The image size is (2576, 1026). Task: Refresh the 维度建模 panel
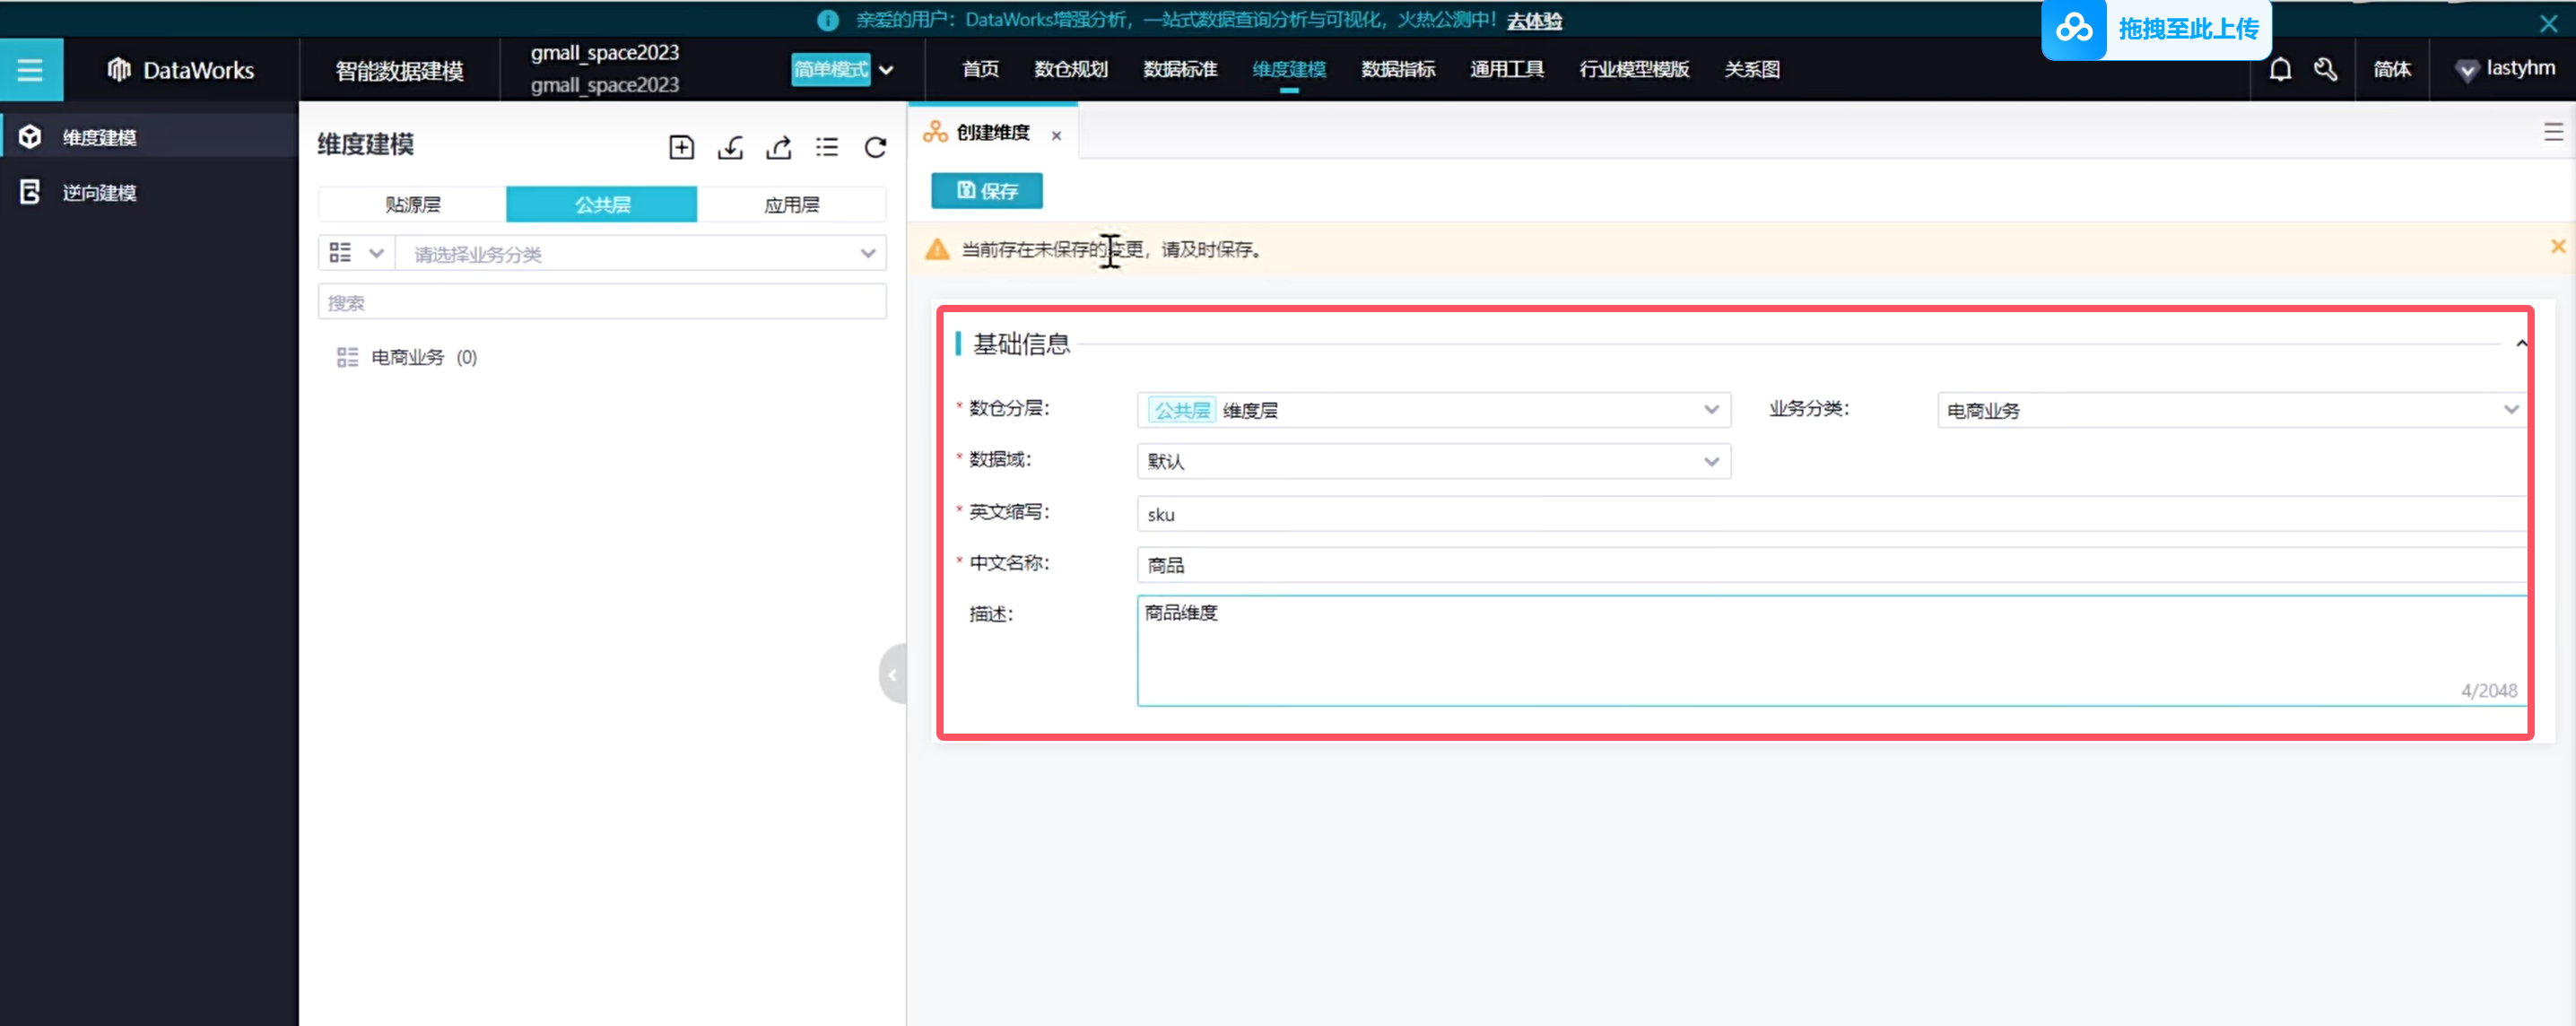pyautogui.click(x=875, y=148)
